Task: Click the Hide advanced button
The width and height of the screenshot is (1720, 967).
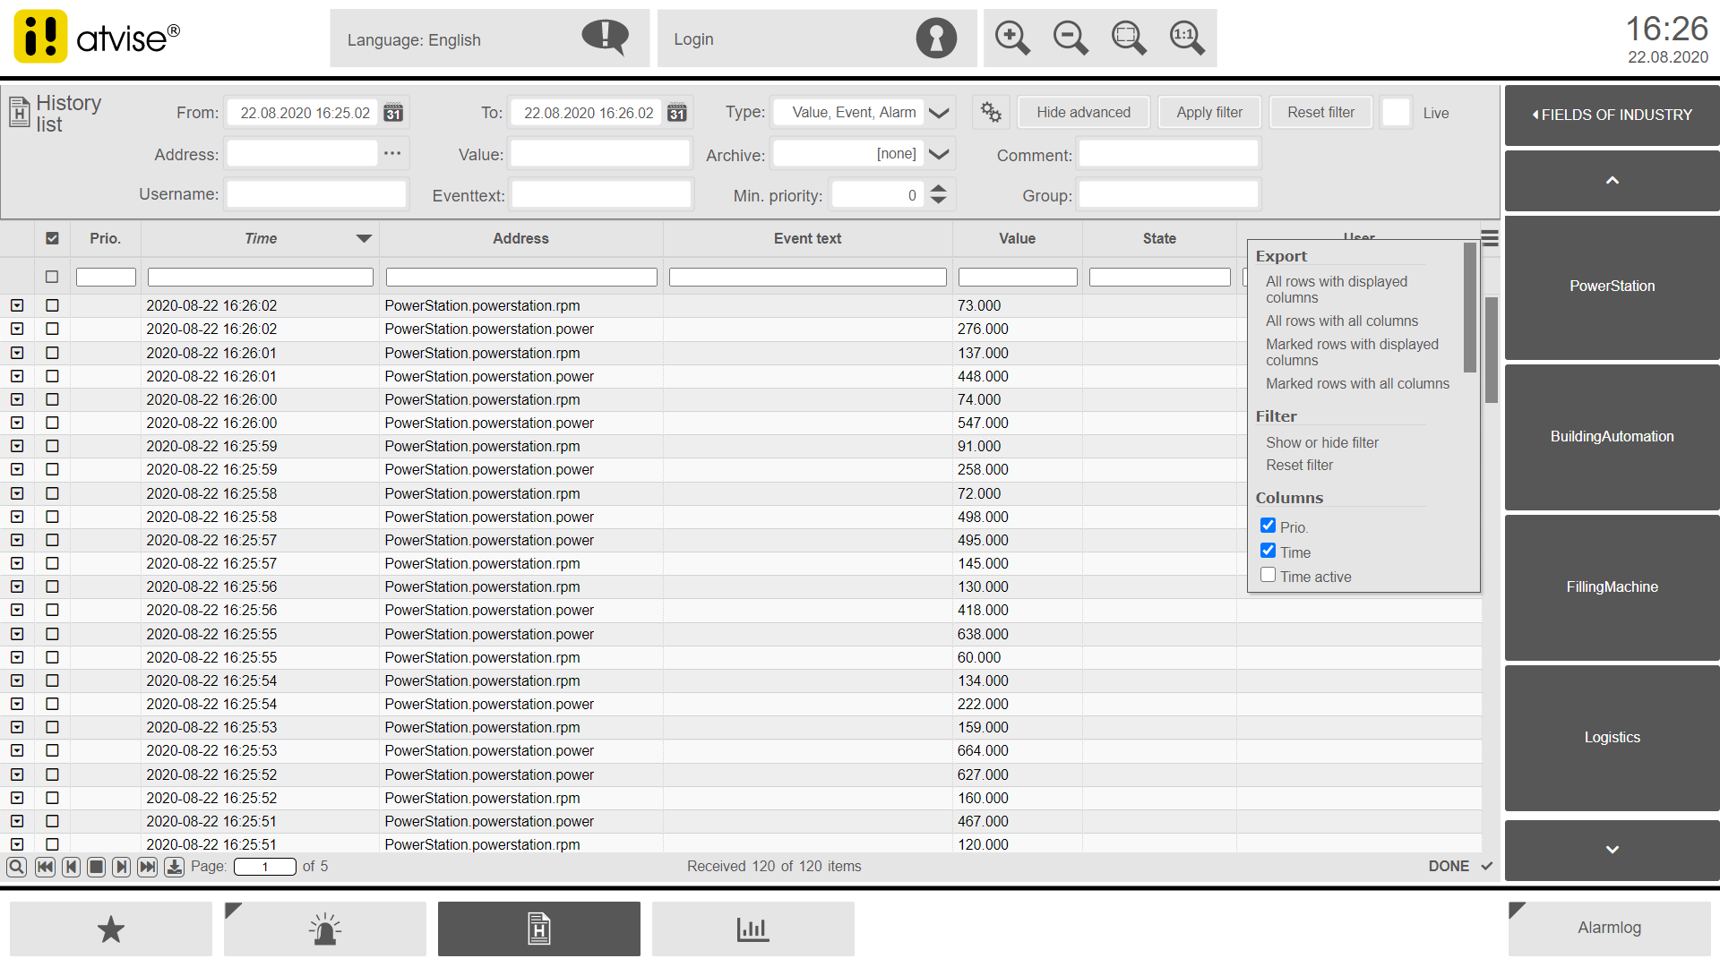Action: (x=1084, y=112)
